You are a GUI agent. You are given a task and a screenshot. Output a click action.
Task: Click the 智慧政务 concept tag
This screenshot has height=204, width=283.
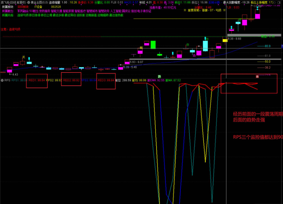(104, 11)
